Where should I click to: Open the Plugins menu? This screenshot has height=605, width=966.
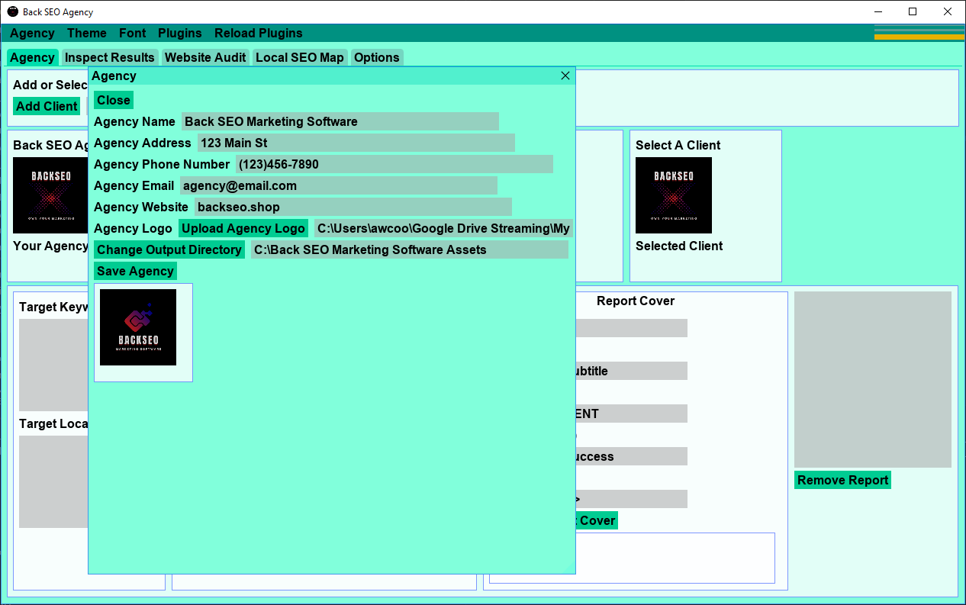[x=180, y=33]
